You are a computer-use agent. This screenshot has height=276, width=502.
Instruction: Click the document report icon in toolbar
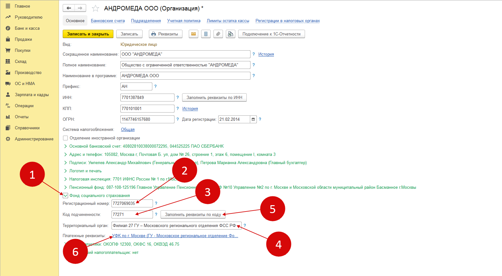tap(206, 34)
